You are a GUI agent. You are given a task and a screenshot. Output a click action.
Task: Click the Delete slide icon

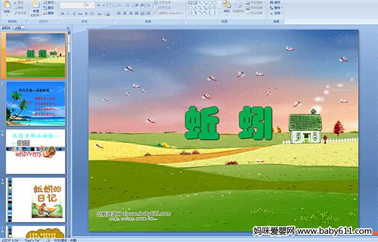[x=45, y=13]
